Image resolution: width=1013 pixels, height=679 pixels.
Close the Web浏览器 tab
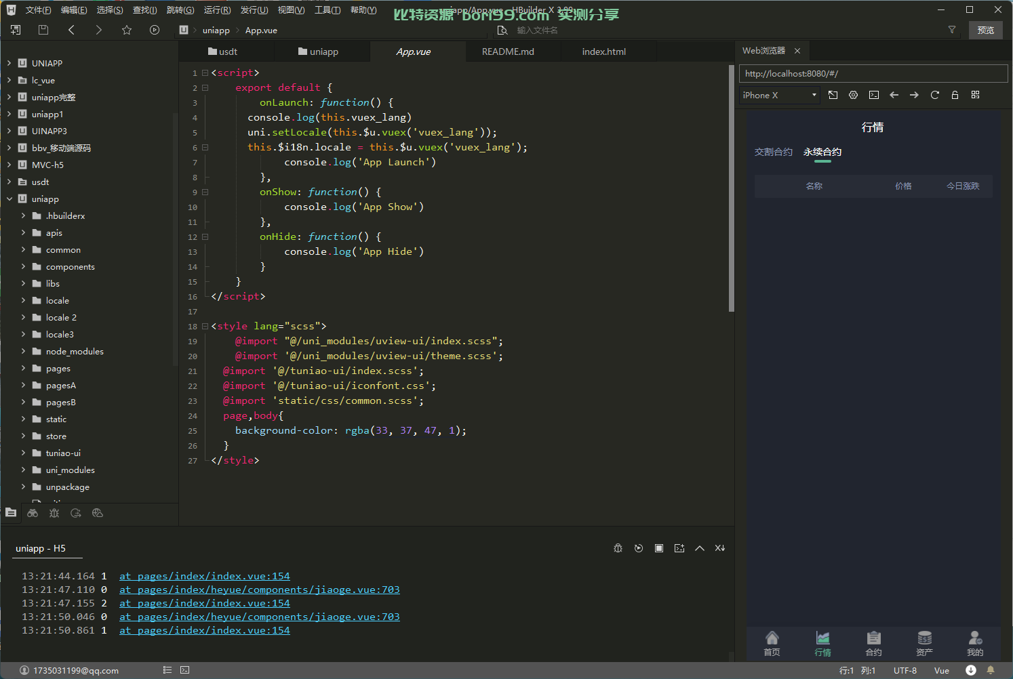[797, 51]
